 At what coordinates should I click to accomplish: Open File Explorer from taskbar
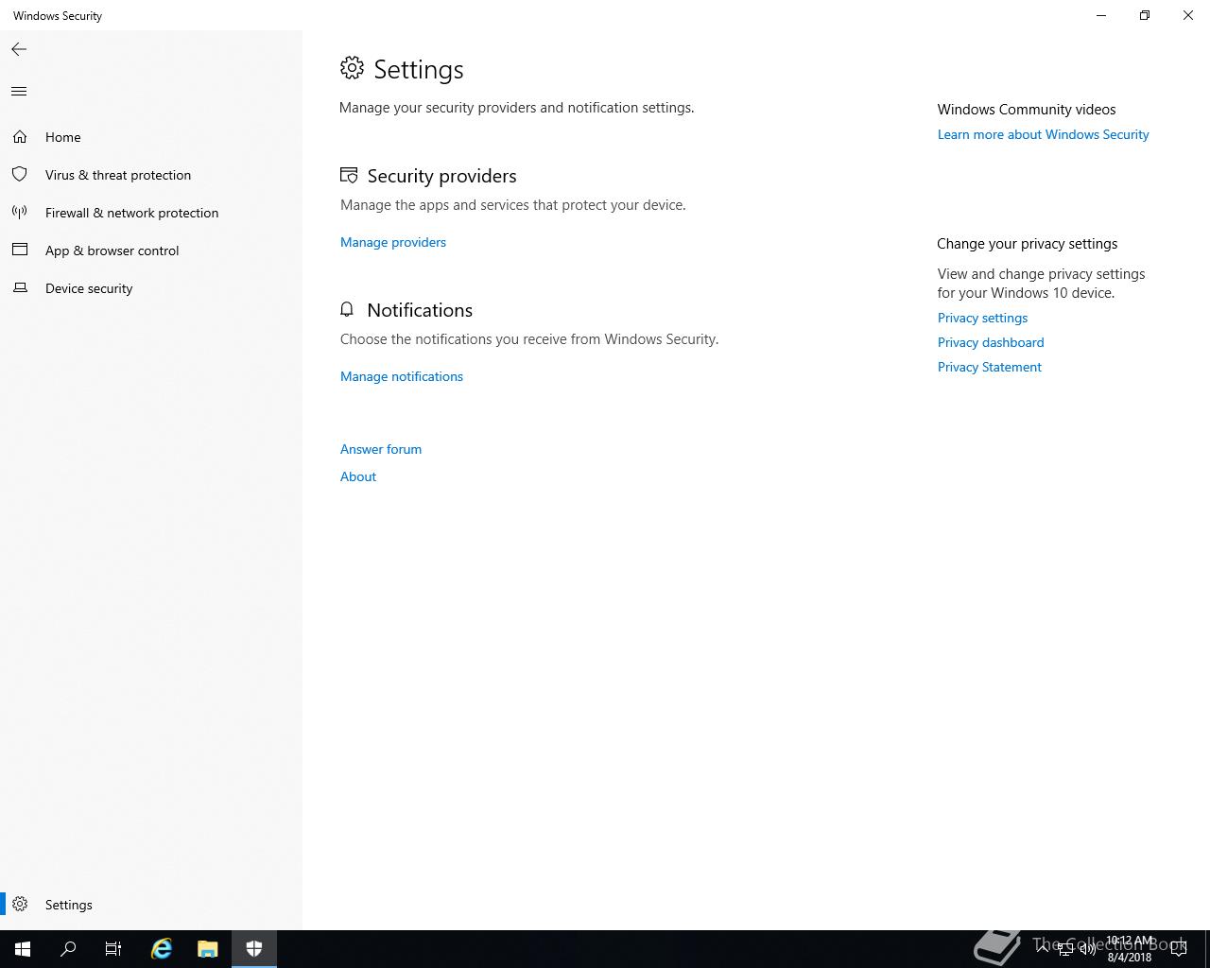pos(207,949)
